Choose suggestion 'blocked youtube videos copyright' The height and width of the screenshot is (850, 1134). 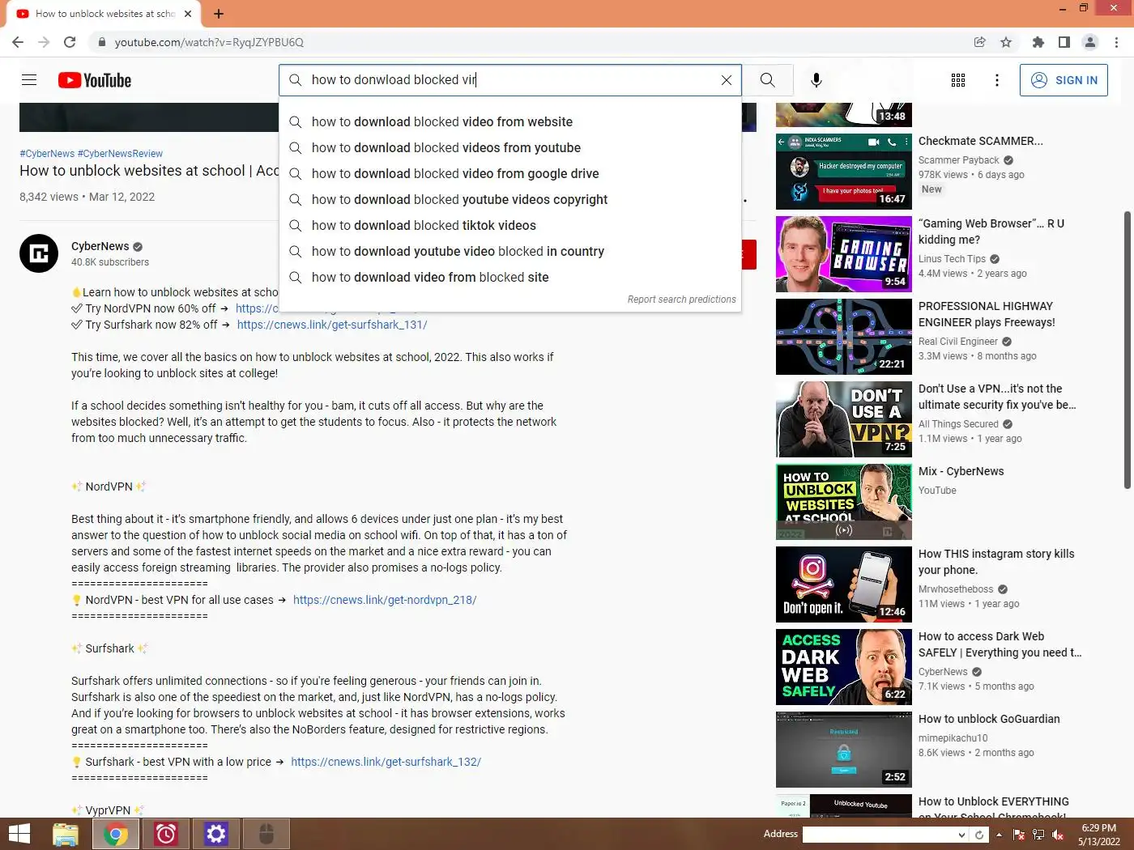point(510,199)
